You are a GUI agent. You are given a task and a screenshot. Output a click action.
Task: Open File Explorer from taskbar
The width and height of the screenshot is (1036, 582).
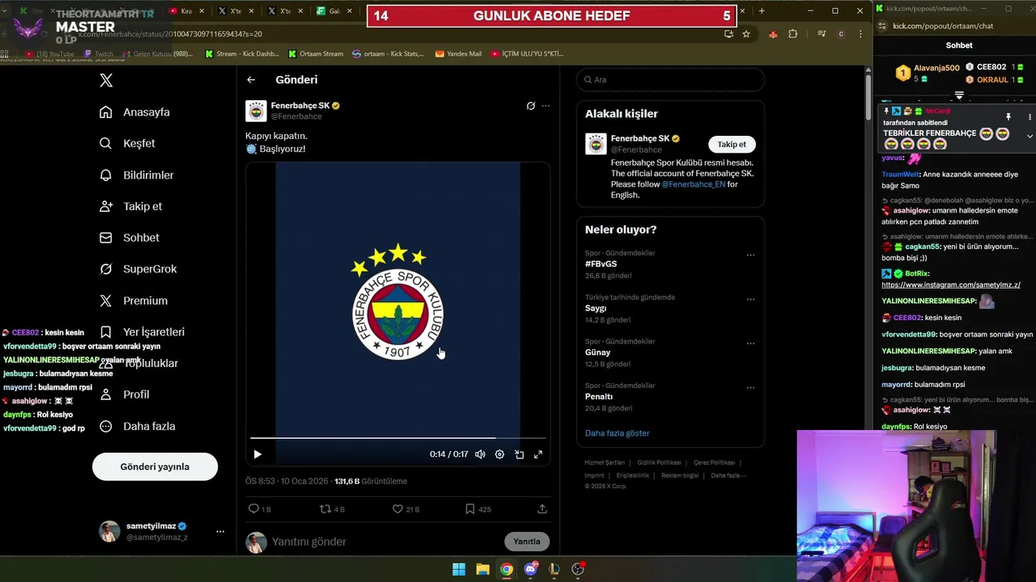(x=482, y=569)
